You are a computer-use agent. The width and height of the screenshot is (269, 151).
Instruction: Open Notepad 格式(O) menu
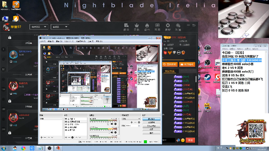(x=240, y=49)
